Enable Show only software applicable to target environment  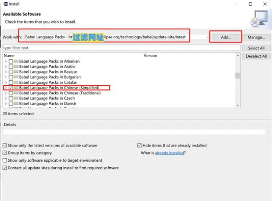coord(5,160)
